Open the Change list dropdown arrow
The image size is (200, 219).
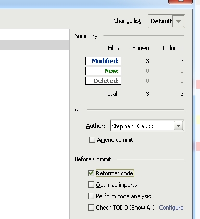178,21
